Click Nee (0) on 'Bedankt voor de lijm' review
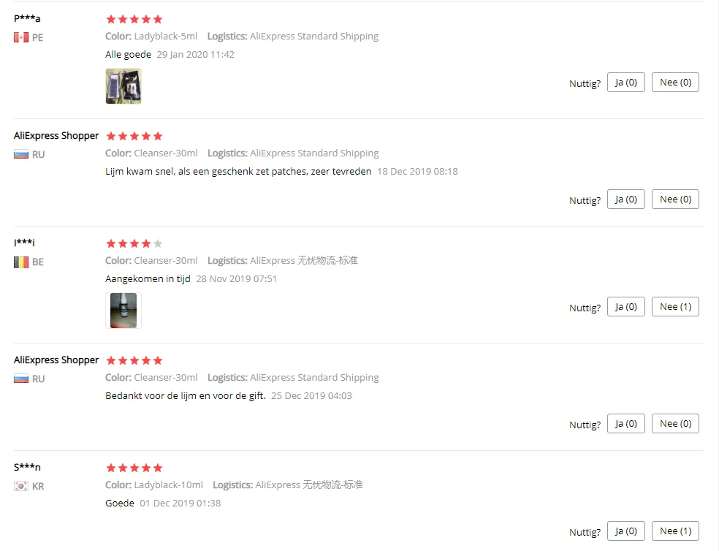This screenshot has width=719, height=551. (675, 424)
